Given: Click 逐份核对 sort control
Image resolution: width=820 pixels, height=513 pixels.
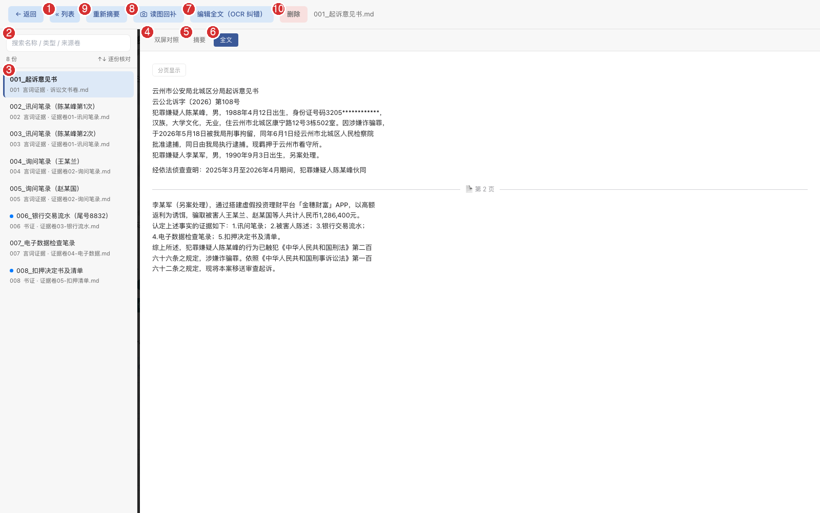Looking at the screenshot, I should pyautogui.click(x=114, y=59).
